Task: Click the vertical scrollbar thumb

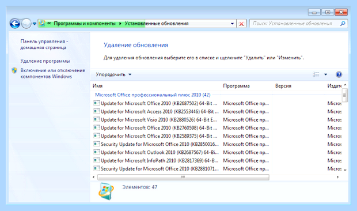Action: (345, 95)
